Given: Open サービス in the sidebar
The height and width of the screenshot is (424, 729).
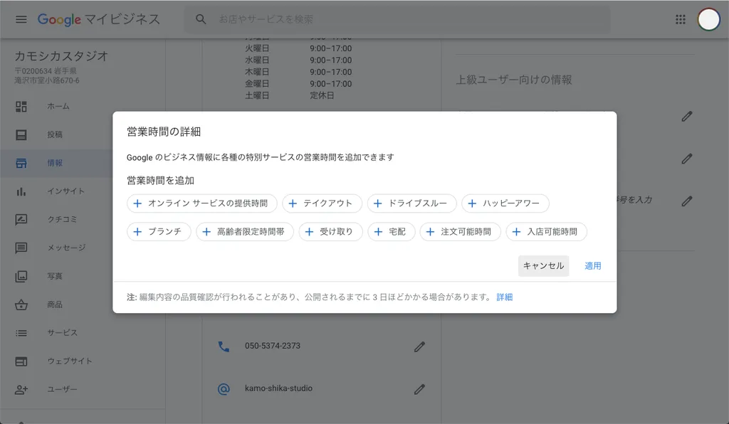Looking at the screenshot, I should click(62, 333).
